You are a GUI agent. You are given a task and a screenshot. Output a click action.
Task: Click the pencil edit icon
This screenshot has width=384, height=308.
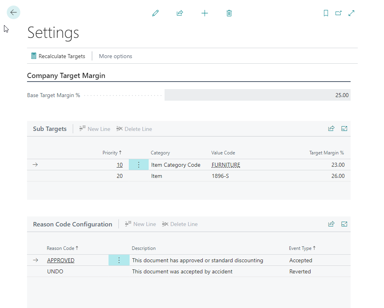155,13
